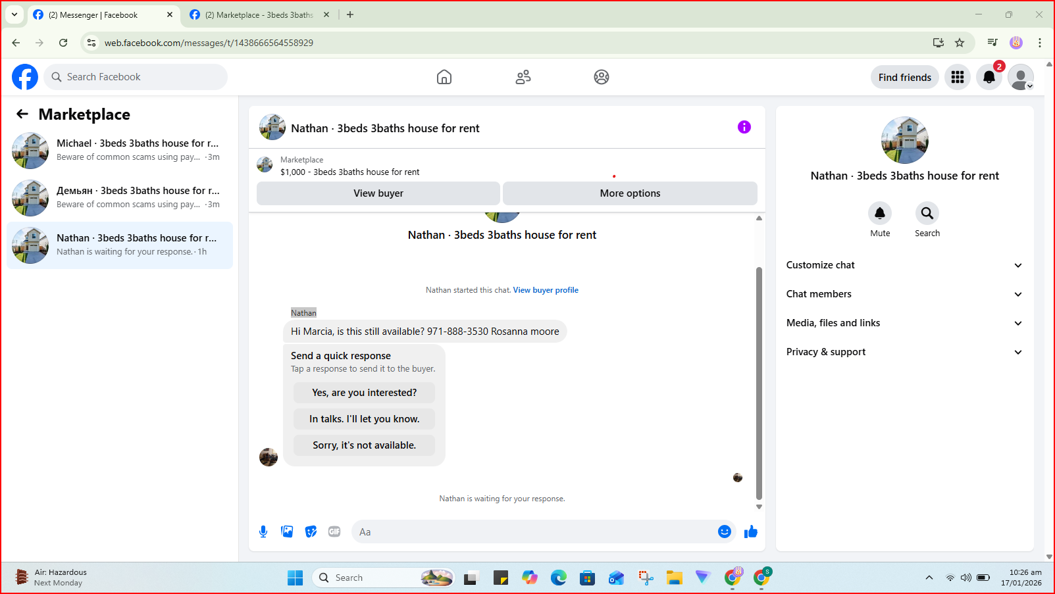Send quick reply 'Yes, are you interested?'
Screen dimensions: 1055x594
[x=365, y=393]
